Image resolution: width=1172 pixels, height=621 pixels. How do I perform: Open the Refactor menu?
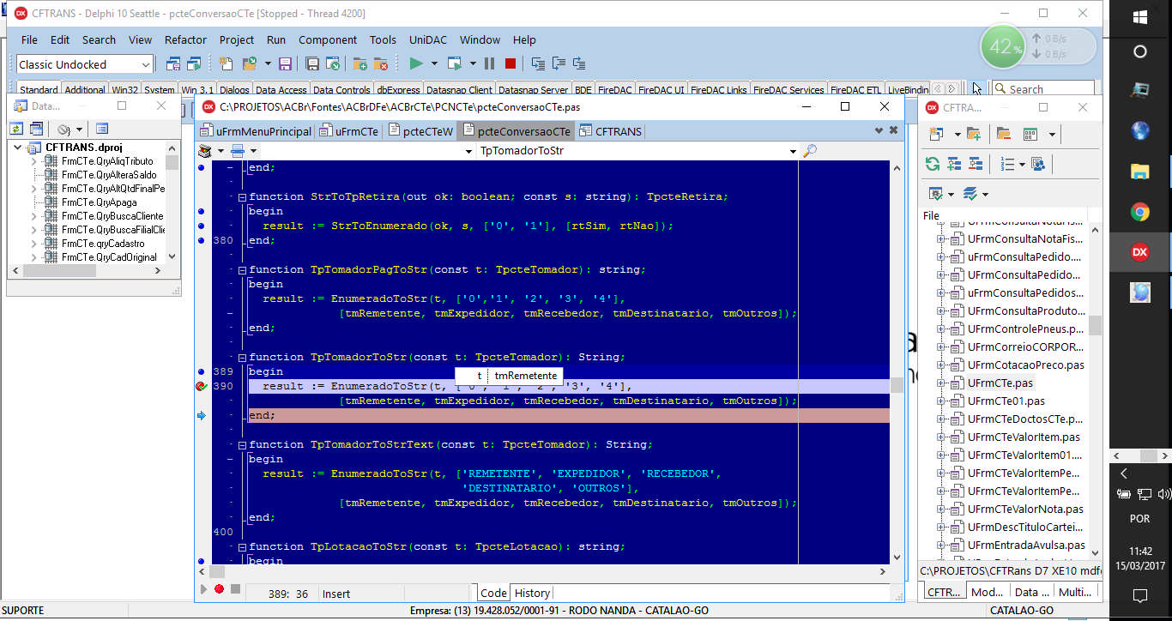(185, 39)
